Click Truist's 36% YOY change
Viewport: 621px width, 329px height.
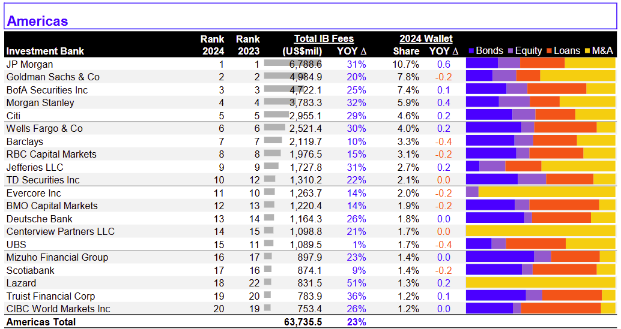(356, 296)
